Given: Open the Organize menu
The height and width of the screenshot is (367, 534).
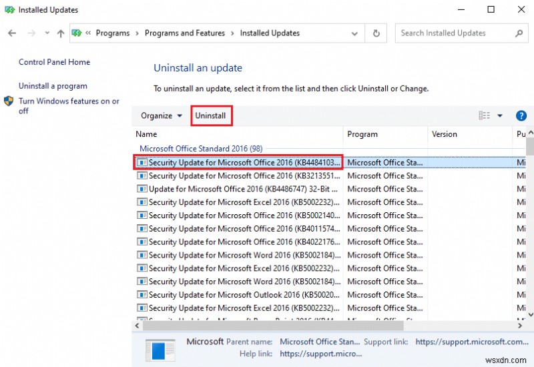Looking at the screenshot, I should [x=162, y=115].
